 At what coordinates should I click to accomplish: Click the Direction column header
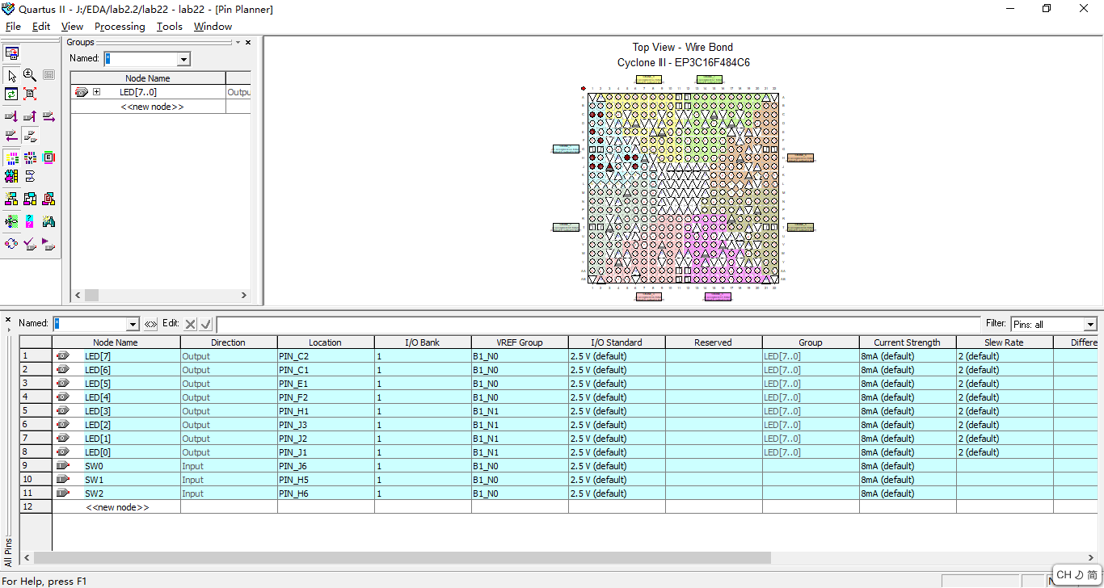click(x=229, y=342)
